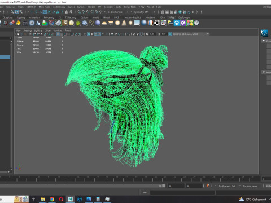This screenshot has height=203, width=271.
Task: Open the No Live Surface field
Action: click(x=115, y=12)
